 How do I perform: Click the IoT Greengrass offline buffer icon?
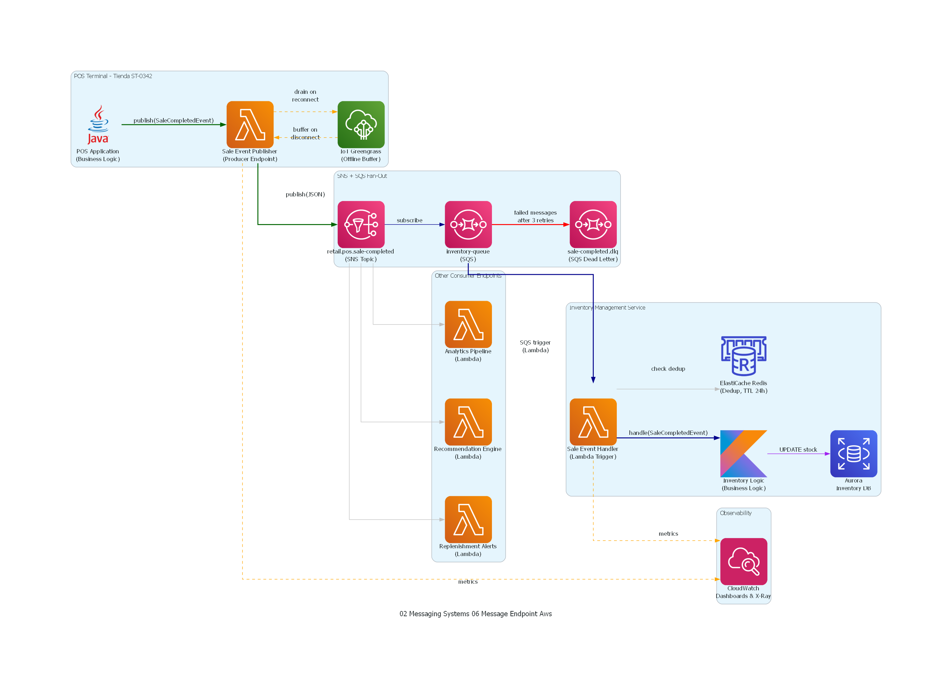[x=361, y=124]
